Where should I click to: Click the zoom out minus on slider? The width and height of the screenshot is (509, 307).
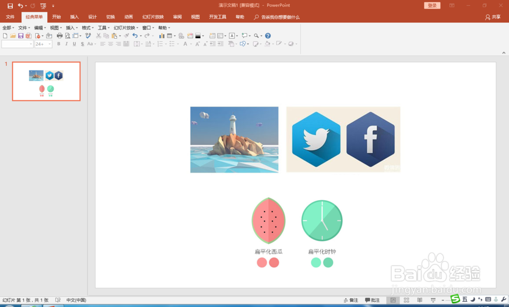click(443, 300)
